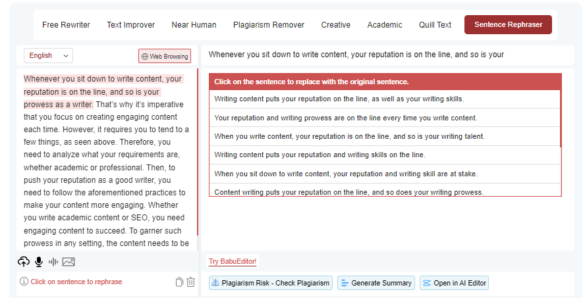Follow the Try BabuEditor! link

233,261
